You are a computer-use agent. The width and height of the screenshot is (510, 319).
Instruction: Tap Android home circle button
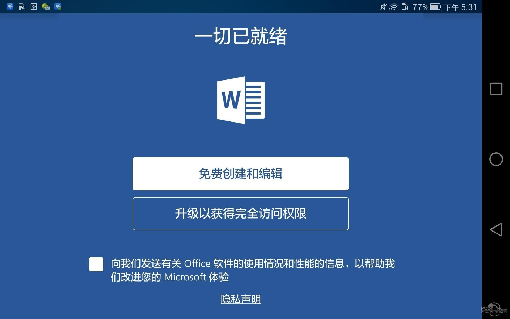point(496,159)
